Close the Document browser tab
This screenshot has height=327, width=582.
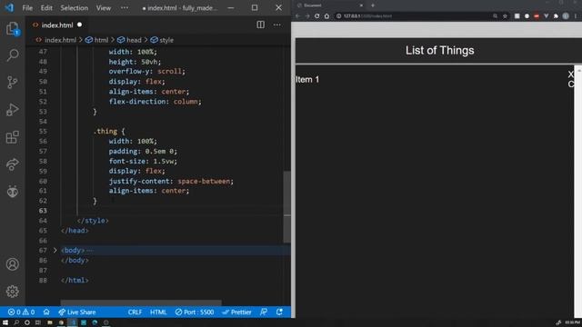[x=361, y=5]
